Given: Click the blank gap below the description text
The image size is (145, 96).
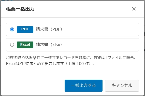Looking at the screenshot, I should pos(72,71).
